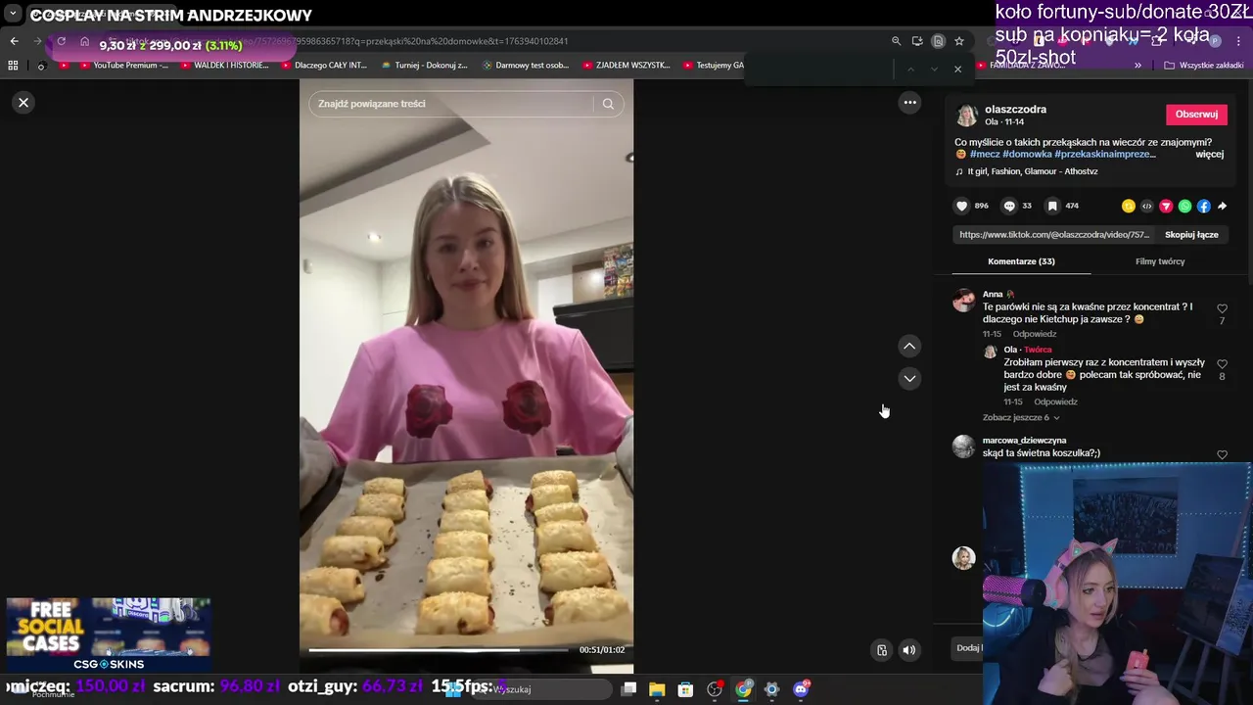Send to friends with red paper-plane icon
This screenshot has height=705, width=1253.
[x=1166, y=206]
